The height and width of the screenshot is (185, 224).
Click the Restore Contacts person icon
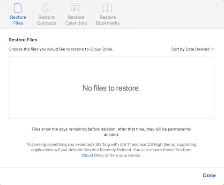coord(46,8)
